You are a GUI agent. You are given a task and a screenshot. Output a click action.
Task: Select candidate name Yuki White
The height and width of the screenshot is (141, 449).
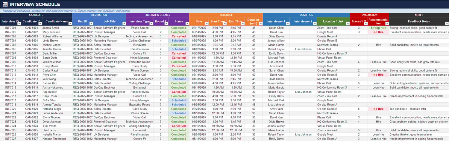click(x=57, y=126)
